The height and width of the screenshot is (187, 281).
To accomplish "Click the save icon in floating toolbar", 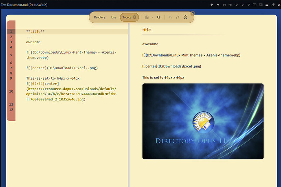I will [x=147, y=17].
